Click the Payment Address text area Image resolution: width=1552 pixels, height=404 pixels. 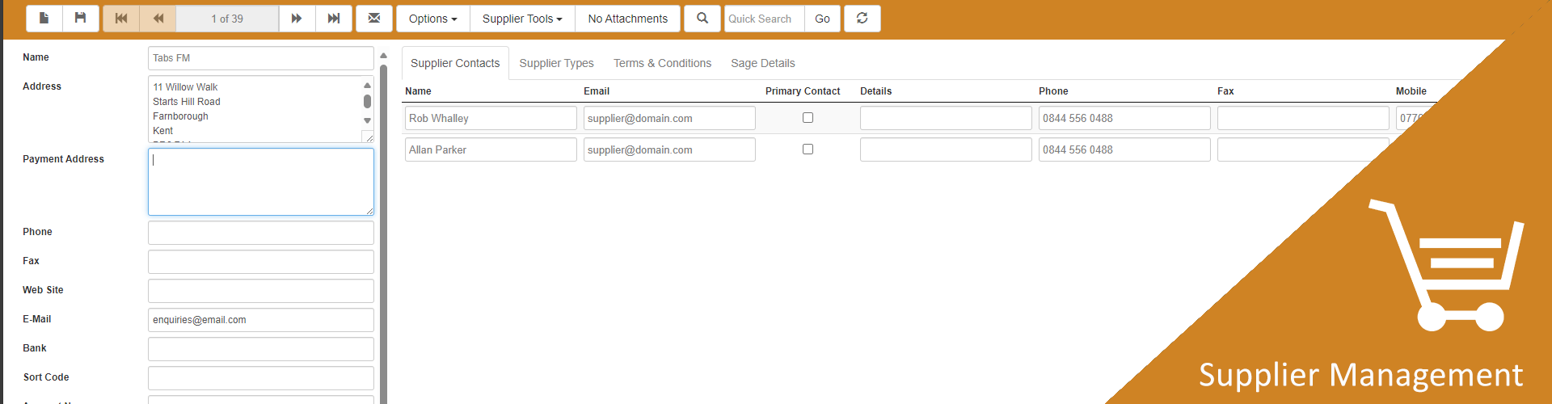261,182
